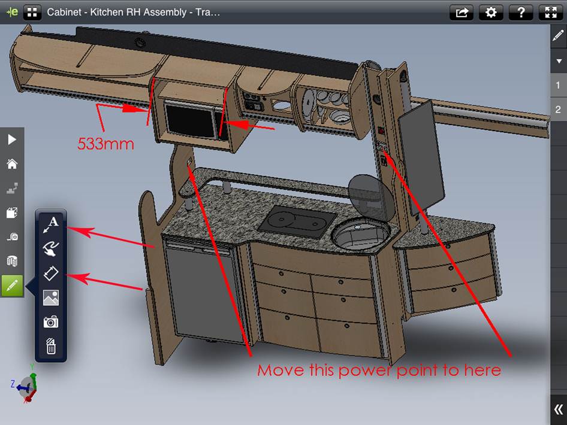Reset the view with the Home icon

click(x=12, y=164)
